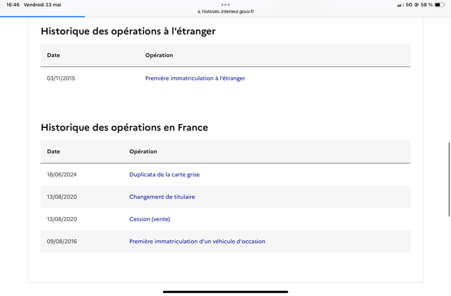Viewport: 451px width, 296px height.
Task: Click the Opération header in étranger table
Action: 159,55
